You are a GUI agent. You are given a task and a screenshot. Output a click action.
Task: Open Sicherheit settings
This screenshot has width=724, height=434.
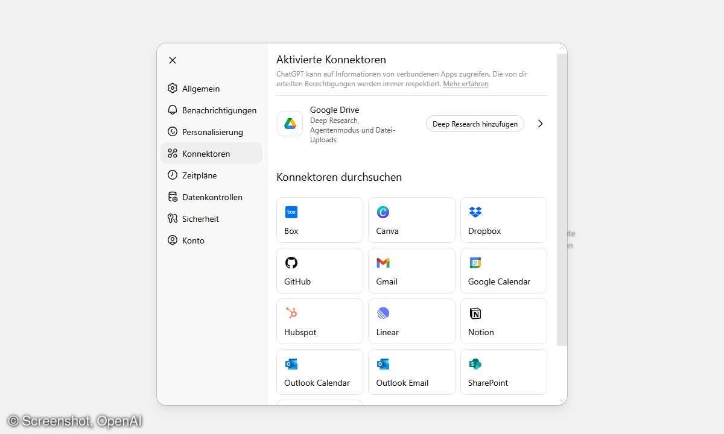[212, 219]
